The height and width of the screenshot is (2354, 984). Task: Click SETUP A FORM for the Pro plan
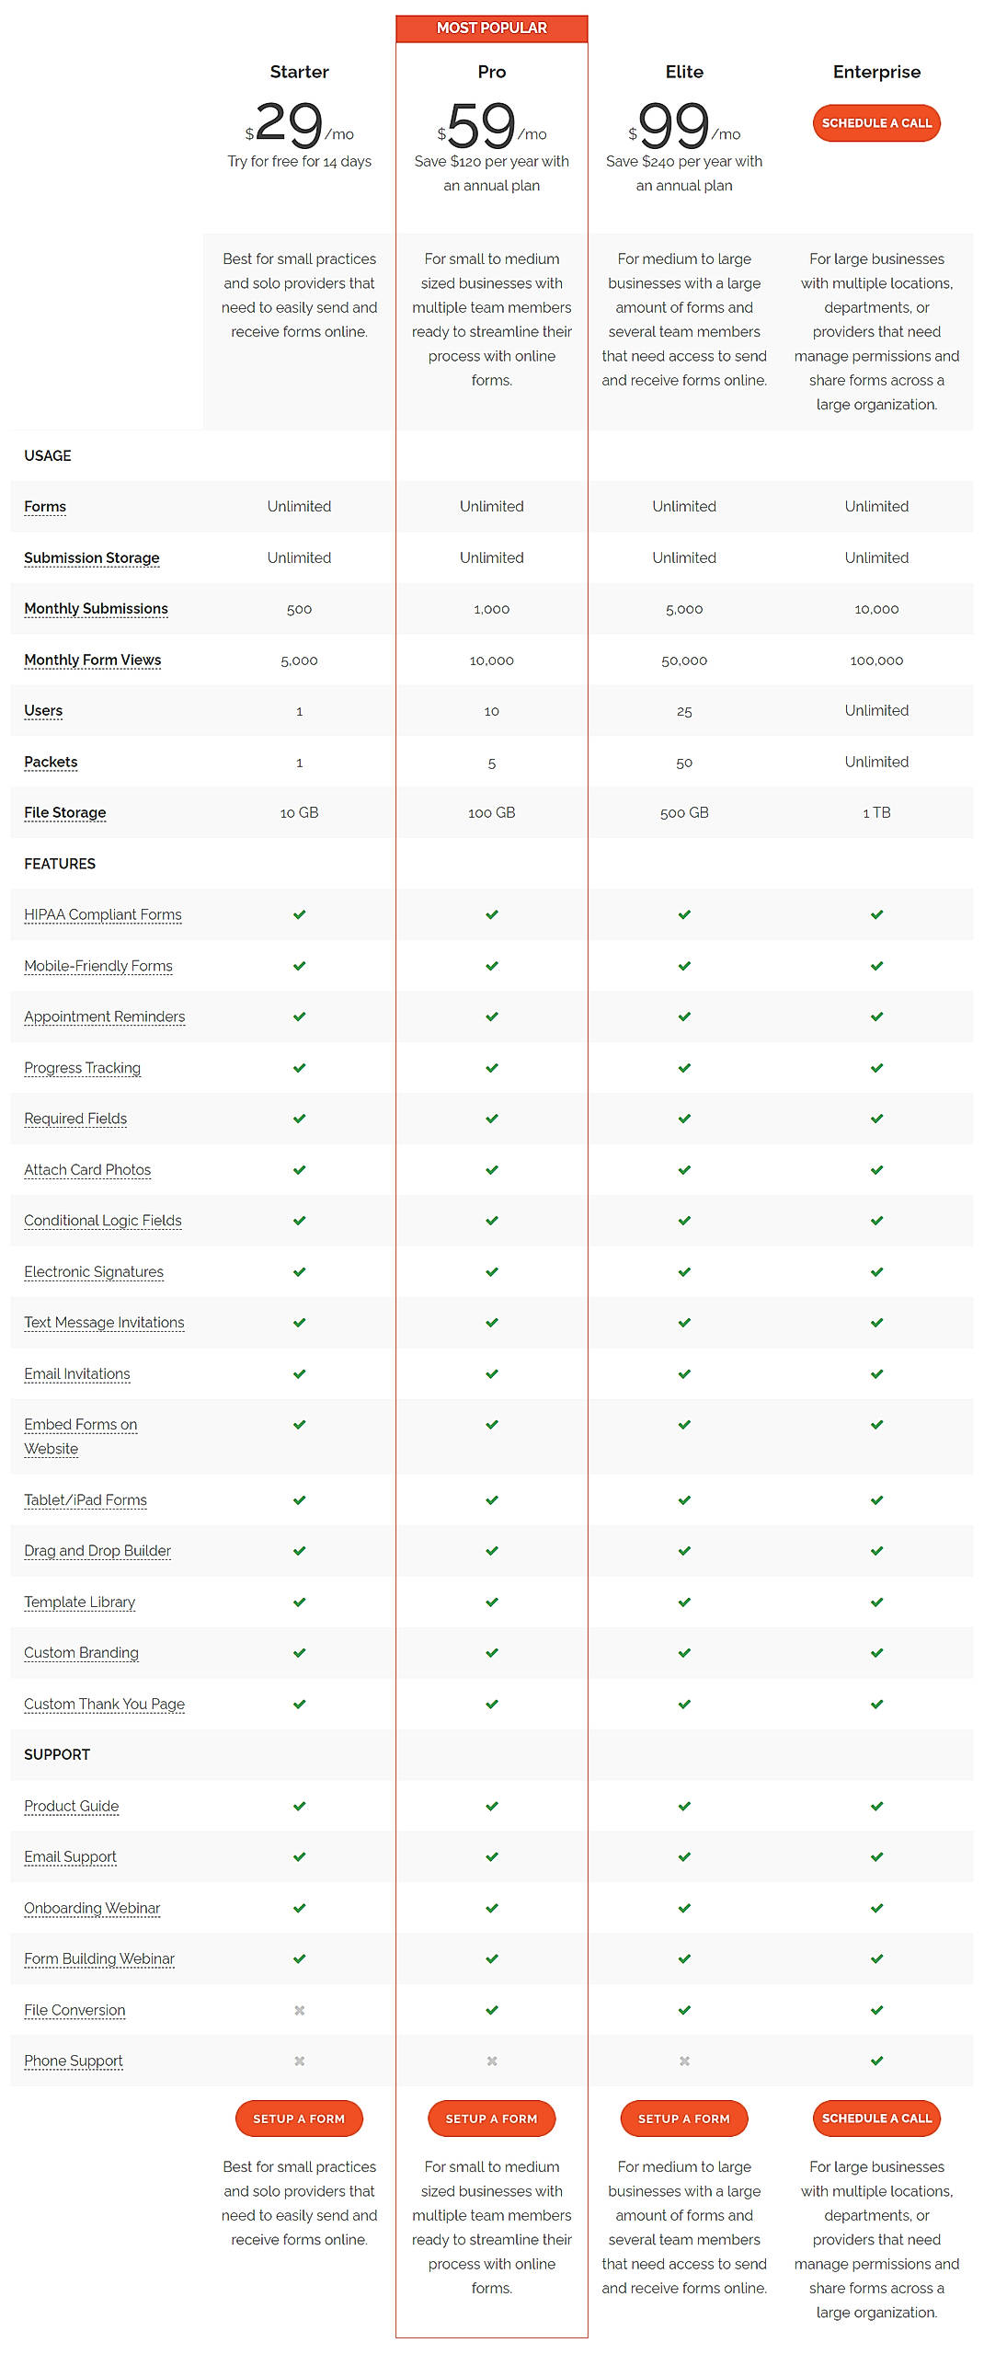(x=493, y=2118)
